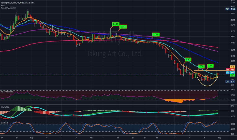This screenshot has height=140, width=237.
Task: Click the Ask 7.03 price tag
Action: (230, 70)
